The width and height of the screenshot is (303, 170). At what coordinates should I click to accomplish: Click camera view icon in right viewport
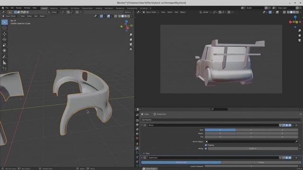point(300,40)
